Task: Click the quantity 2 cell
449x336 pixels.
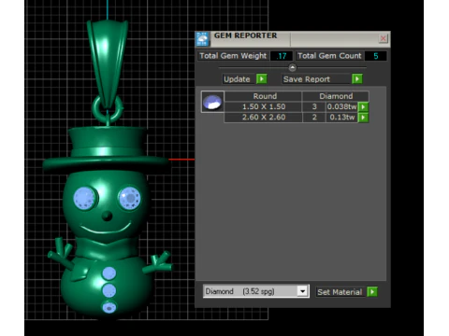Action: 314,118
